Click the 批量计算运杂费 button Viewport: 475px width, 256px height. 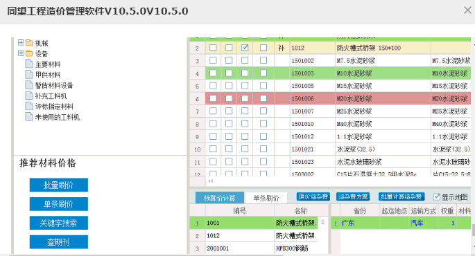pos(401,196)
